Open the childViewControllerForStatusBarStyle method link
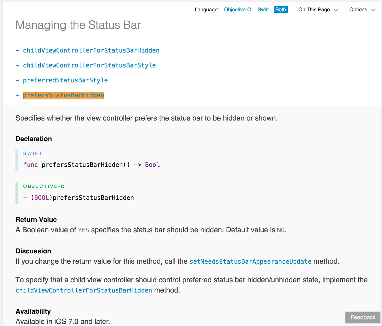This screenshot has height=326, width=382. pyautogui.click(x=89, y=65)
